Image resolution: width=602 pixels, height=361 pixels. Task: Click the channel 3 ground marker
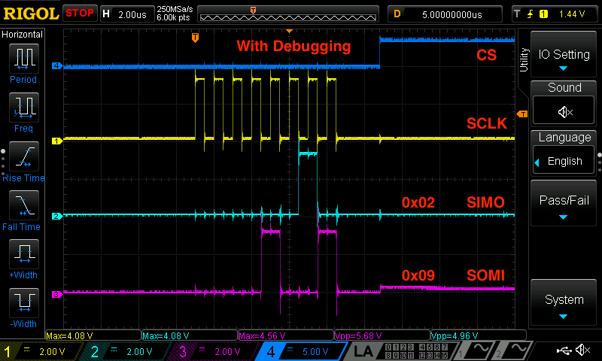tap(57, 294)
